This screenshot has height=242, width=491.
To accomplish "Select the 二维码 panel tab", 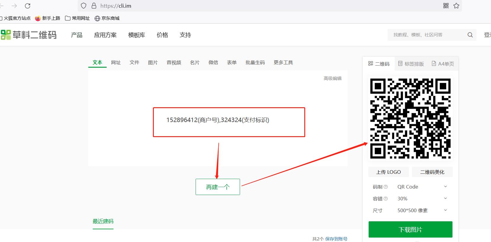I will pyautogui.click(x=379, y=64).
